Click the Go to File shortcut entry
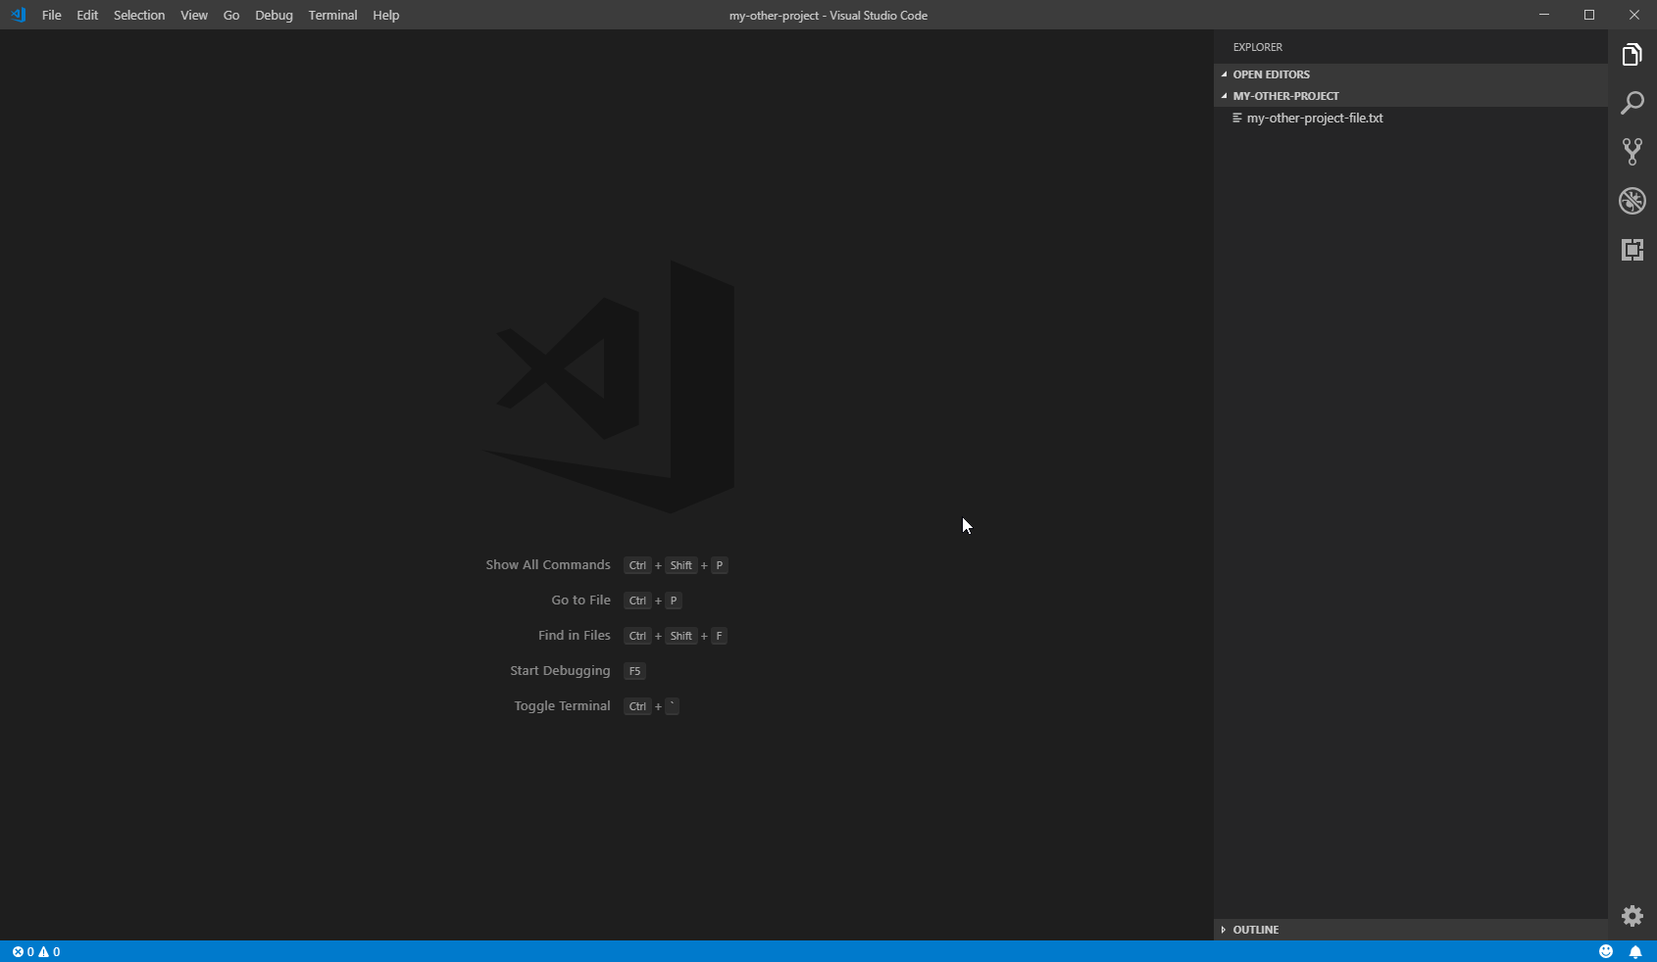The height and width of the screenshot is (962, 1657). 579,600
